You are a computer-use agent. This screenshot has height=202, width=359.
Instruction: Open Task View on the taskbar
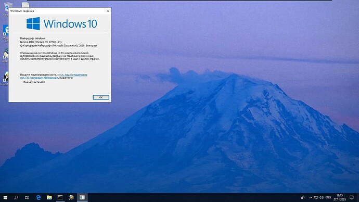27,197
